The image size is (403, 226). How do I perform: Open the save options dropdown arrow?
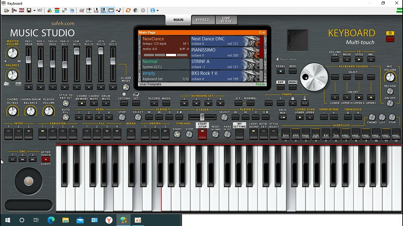(x=34, y=10)
